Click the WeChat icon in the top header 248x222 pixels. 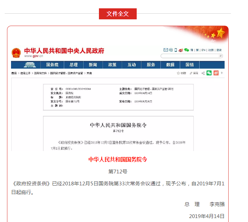coord(187,50)
